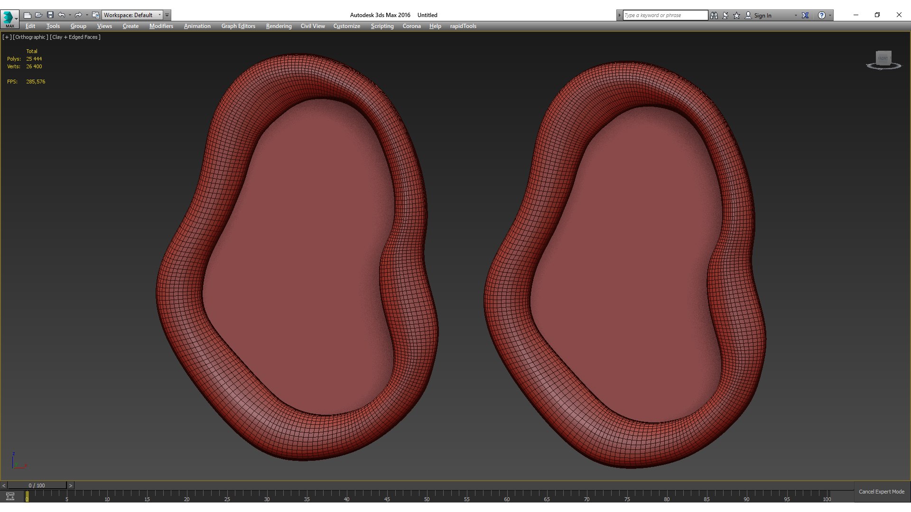
Task: Click the New Scene file icon
Action: [28, 15]
